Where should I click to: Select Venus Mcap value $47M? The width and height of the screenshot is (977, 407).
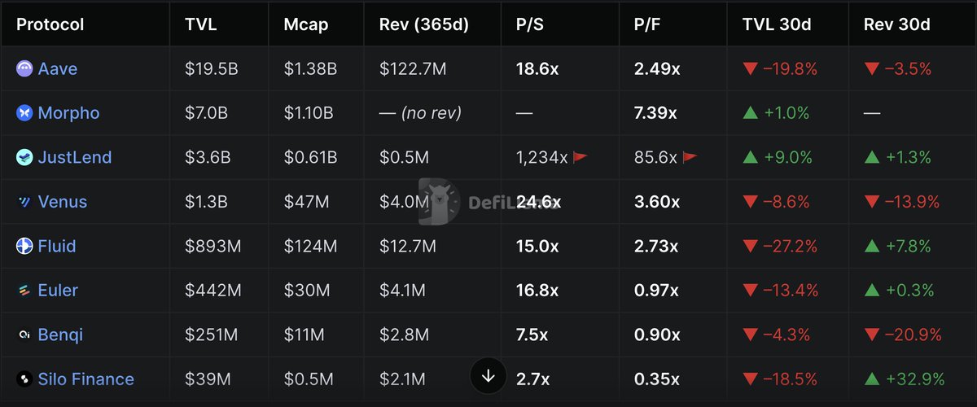coord(305,202)
